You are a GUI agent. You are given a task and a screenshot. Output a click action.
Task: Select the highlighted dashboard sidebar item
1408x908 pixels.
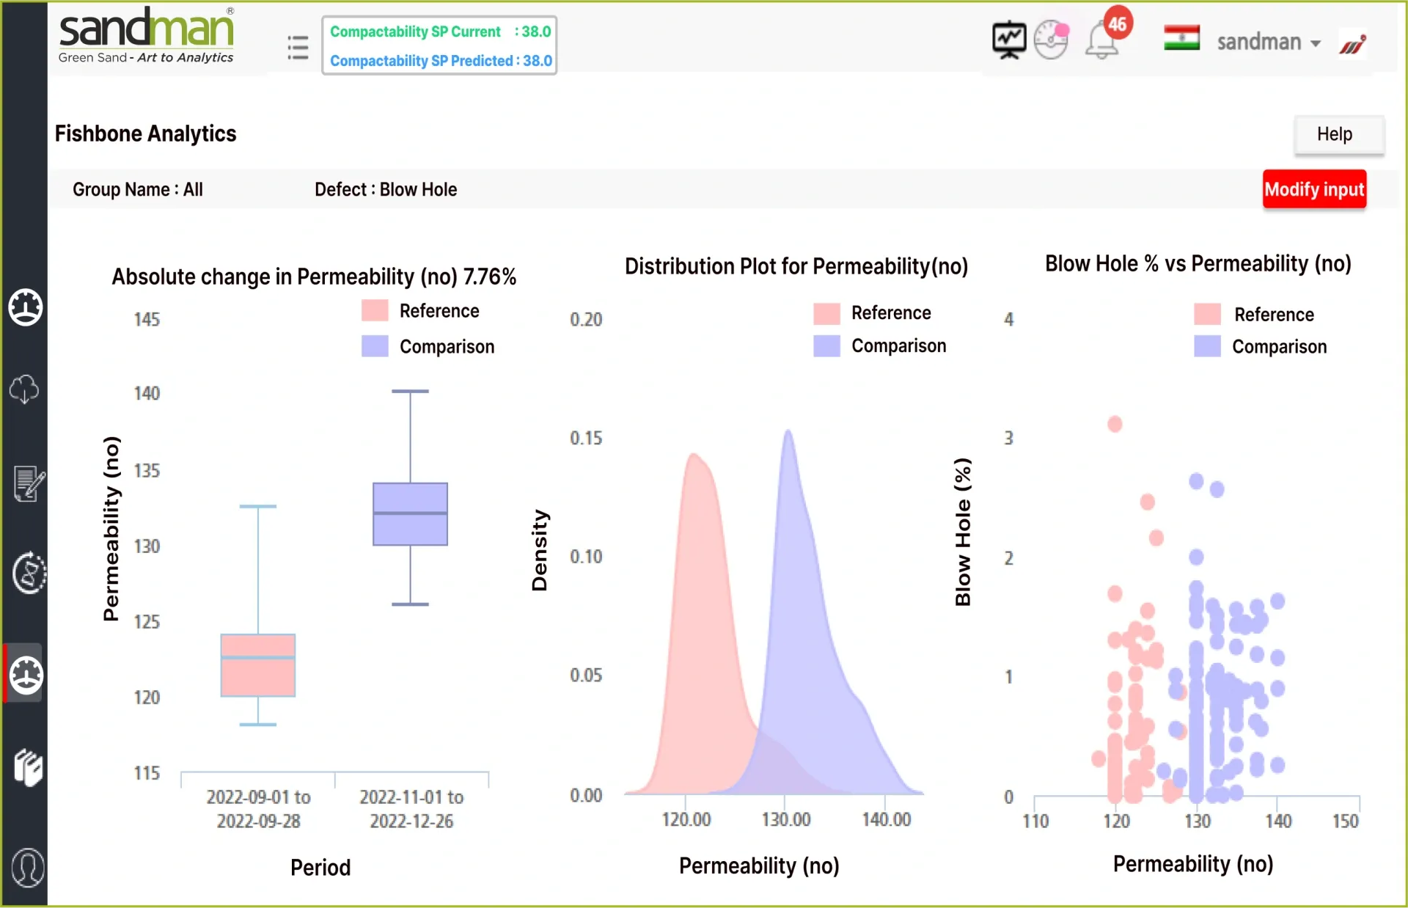click(x=26, y=675)
